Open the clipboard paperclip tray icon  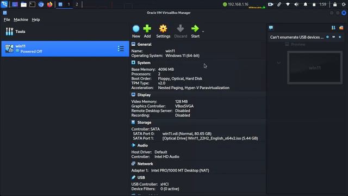(279, 4)
